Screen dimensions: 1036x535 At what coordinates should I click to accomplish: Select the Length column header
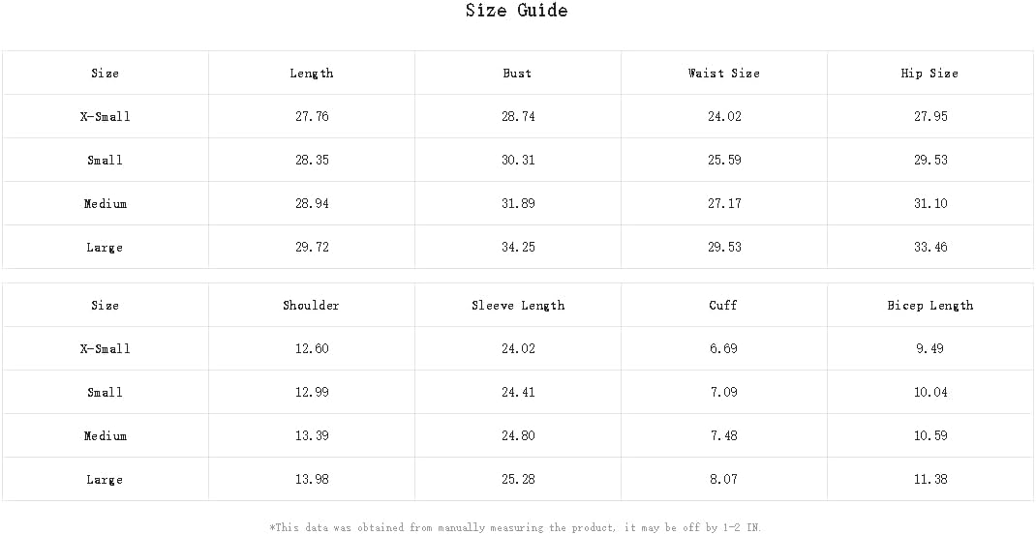tap(312, 74)
